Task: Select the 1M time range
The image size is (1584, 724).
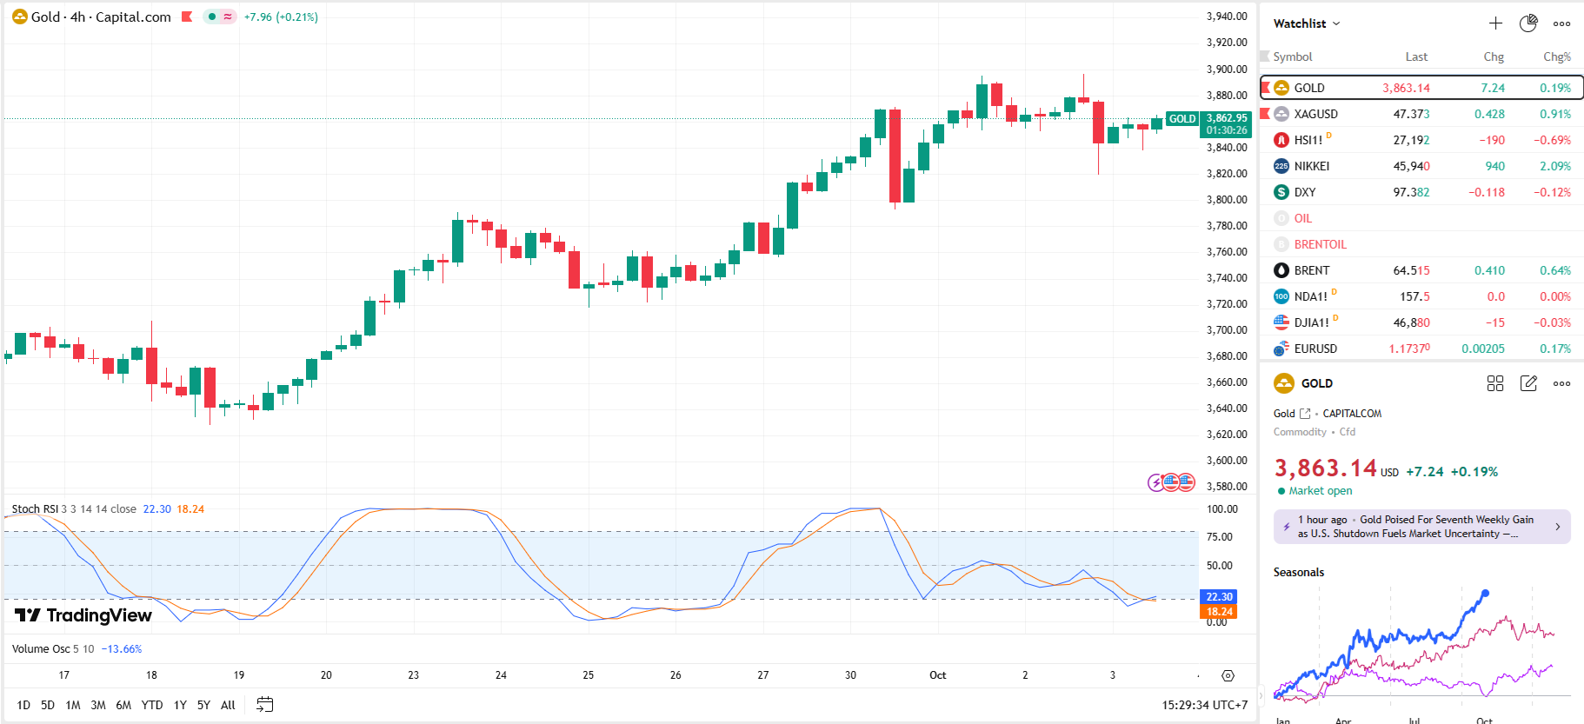Action: click(73, 705)
